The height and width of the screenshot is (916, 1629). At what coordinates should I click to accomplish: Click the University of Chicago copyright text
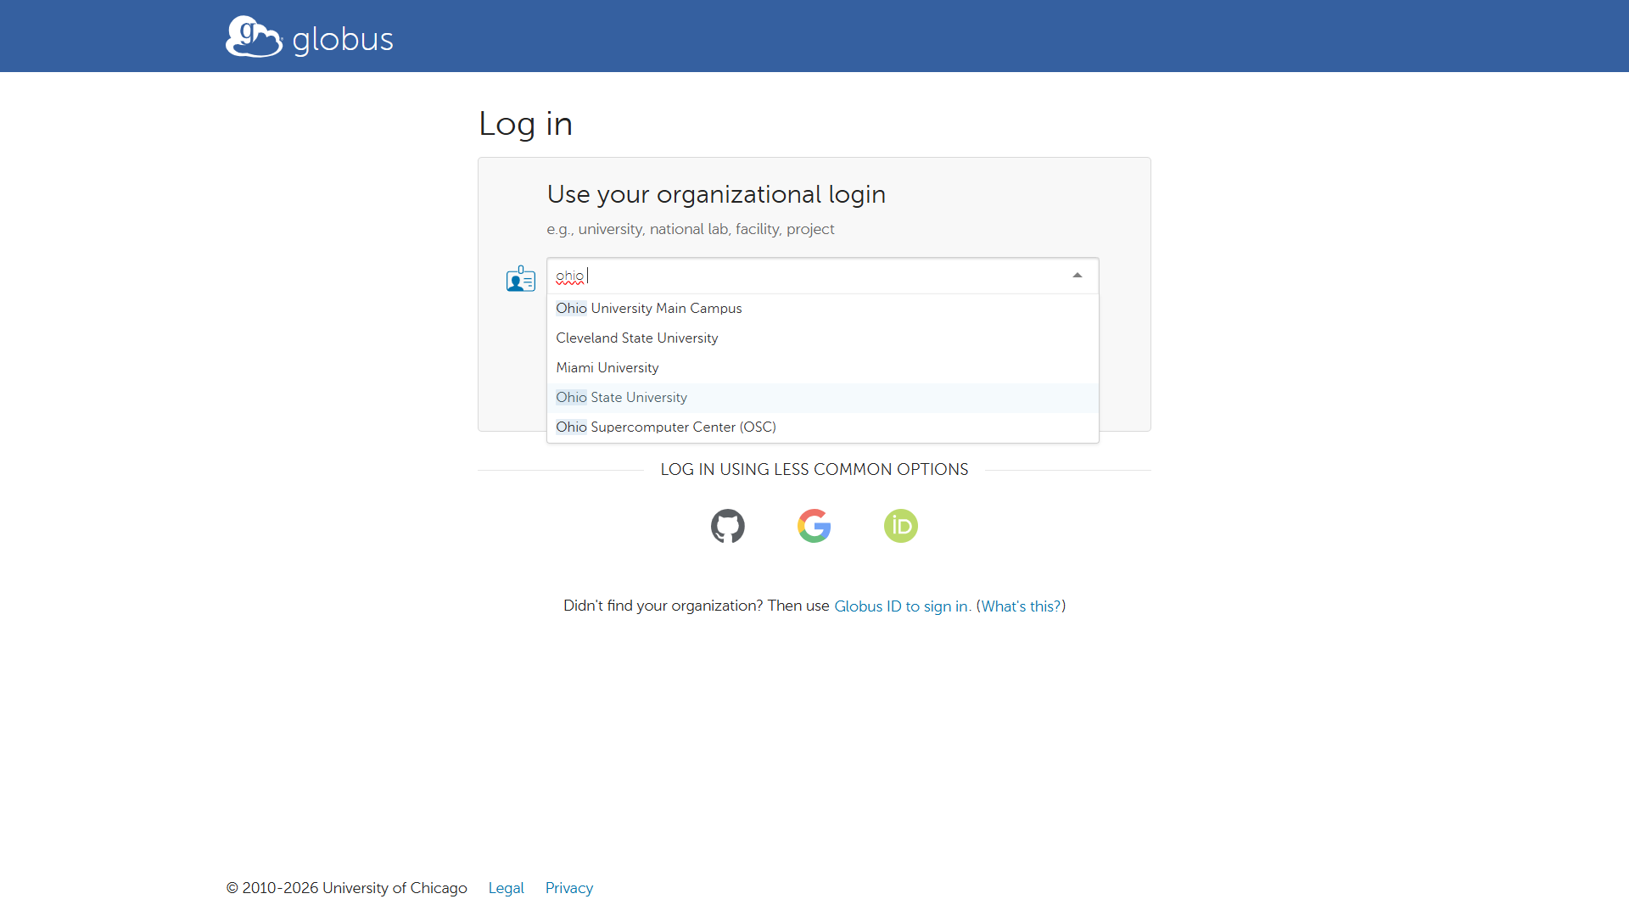point(347,888)
